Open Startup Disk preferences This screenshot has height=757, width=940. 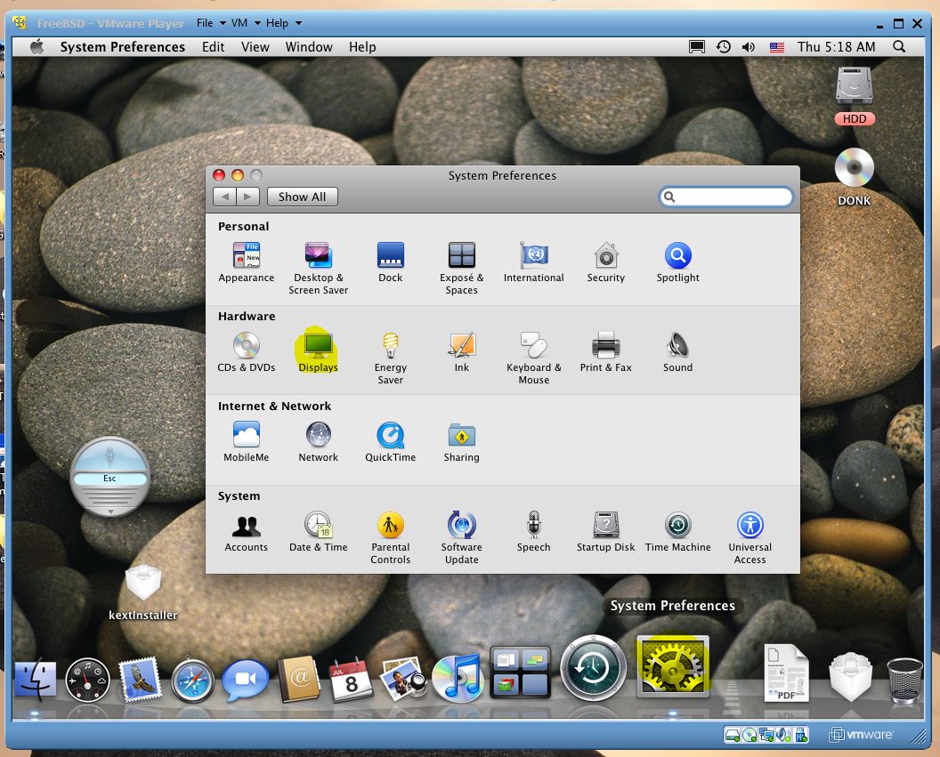coord(606,531)
